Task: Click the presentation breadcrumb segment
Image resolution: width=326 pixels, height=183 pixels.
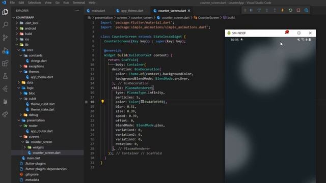Action: click(x=104, y=18)
